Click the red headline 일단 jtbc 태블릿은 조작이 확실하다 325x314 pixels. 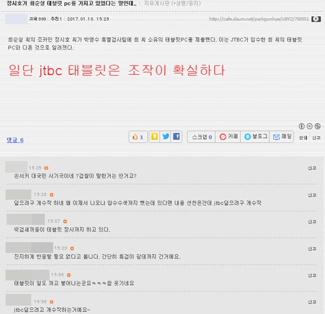tap(117, 71)
